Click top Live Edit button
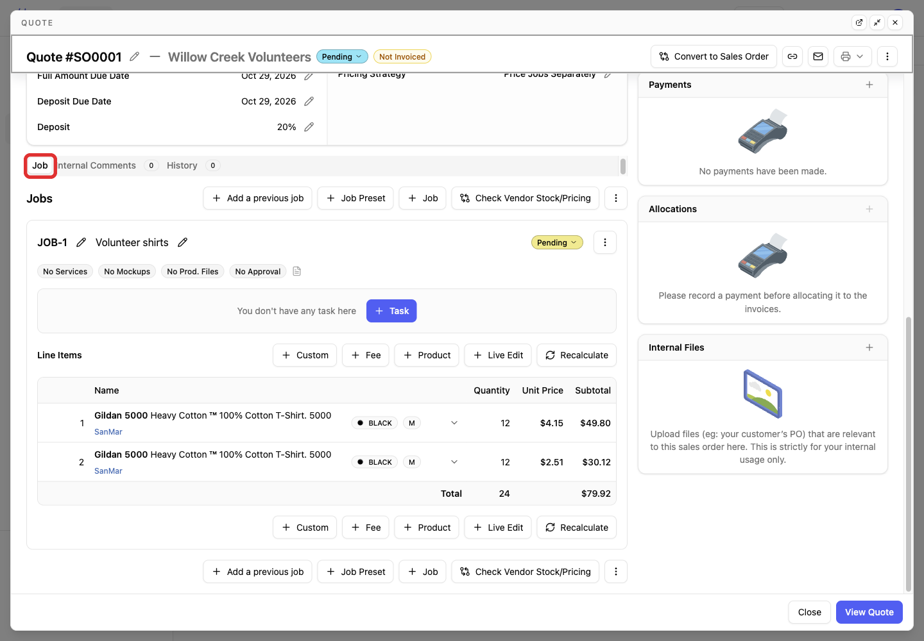 [x=498, y=355]
